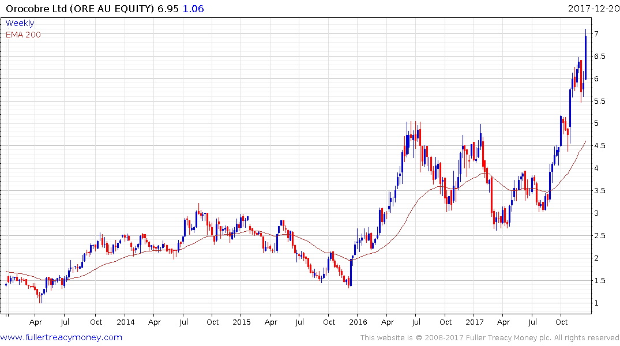Click the '2015' x-axis label

coord(242,322)
